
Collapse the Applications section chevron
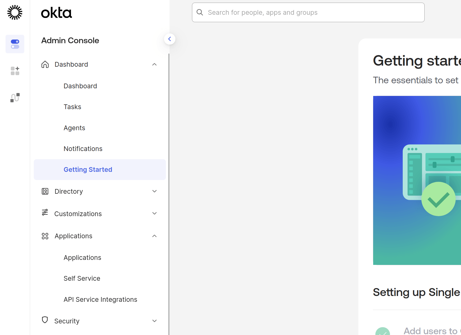pos(155,236)
